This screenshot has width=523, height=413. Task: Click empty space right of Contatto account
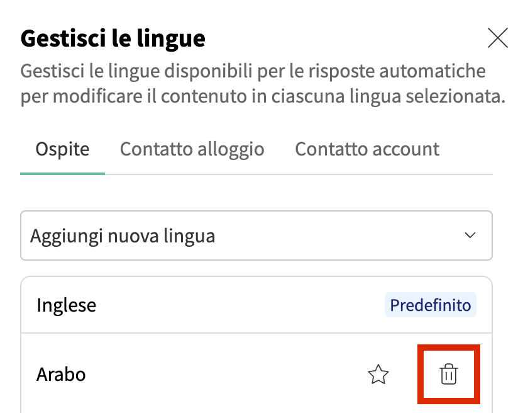pyautogui.click(x=468, y=149)
